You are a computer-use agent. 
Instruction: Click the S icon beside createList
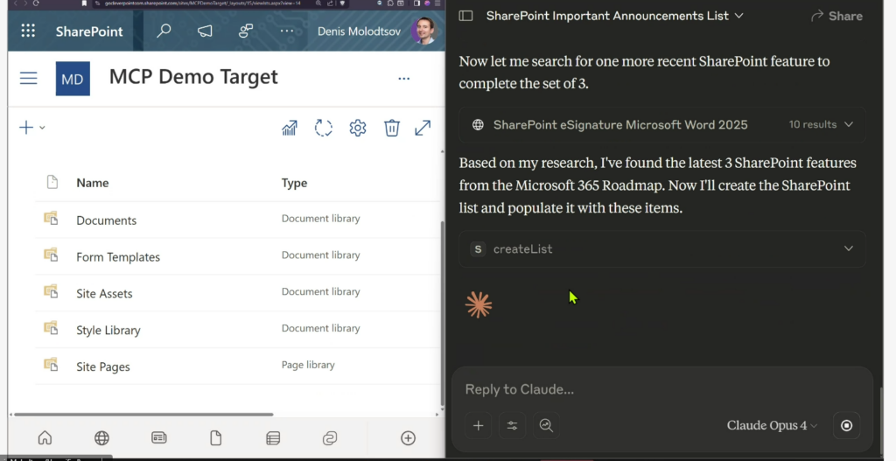click(x=479, y=249)
